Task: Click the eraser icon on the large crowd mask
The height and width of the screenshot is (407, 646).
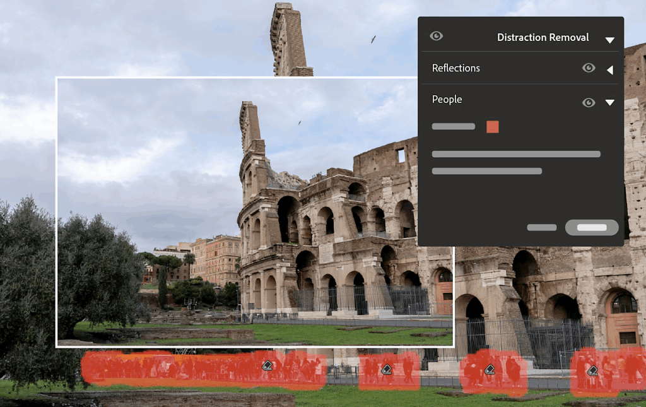Action: [x=267, y=365]
